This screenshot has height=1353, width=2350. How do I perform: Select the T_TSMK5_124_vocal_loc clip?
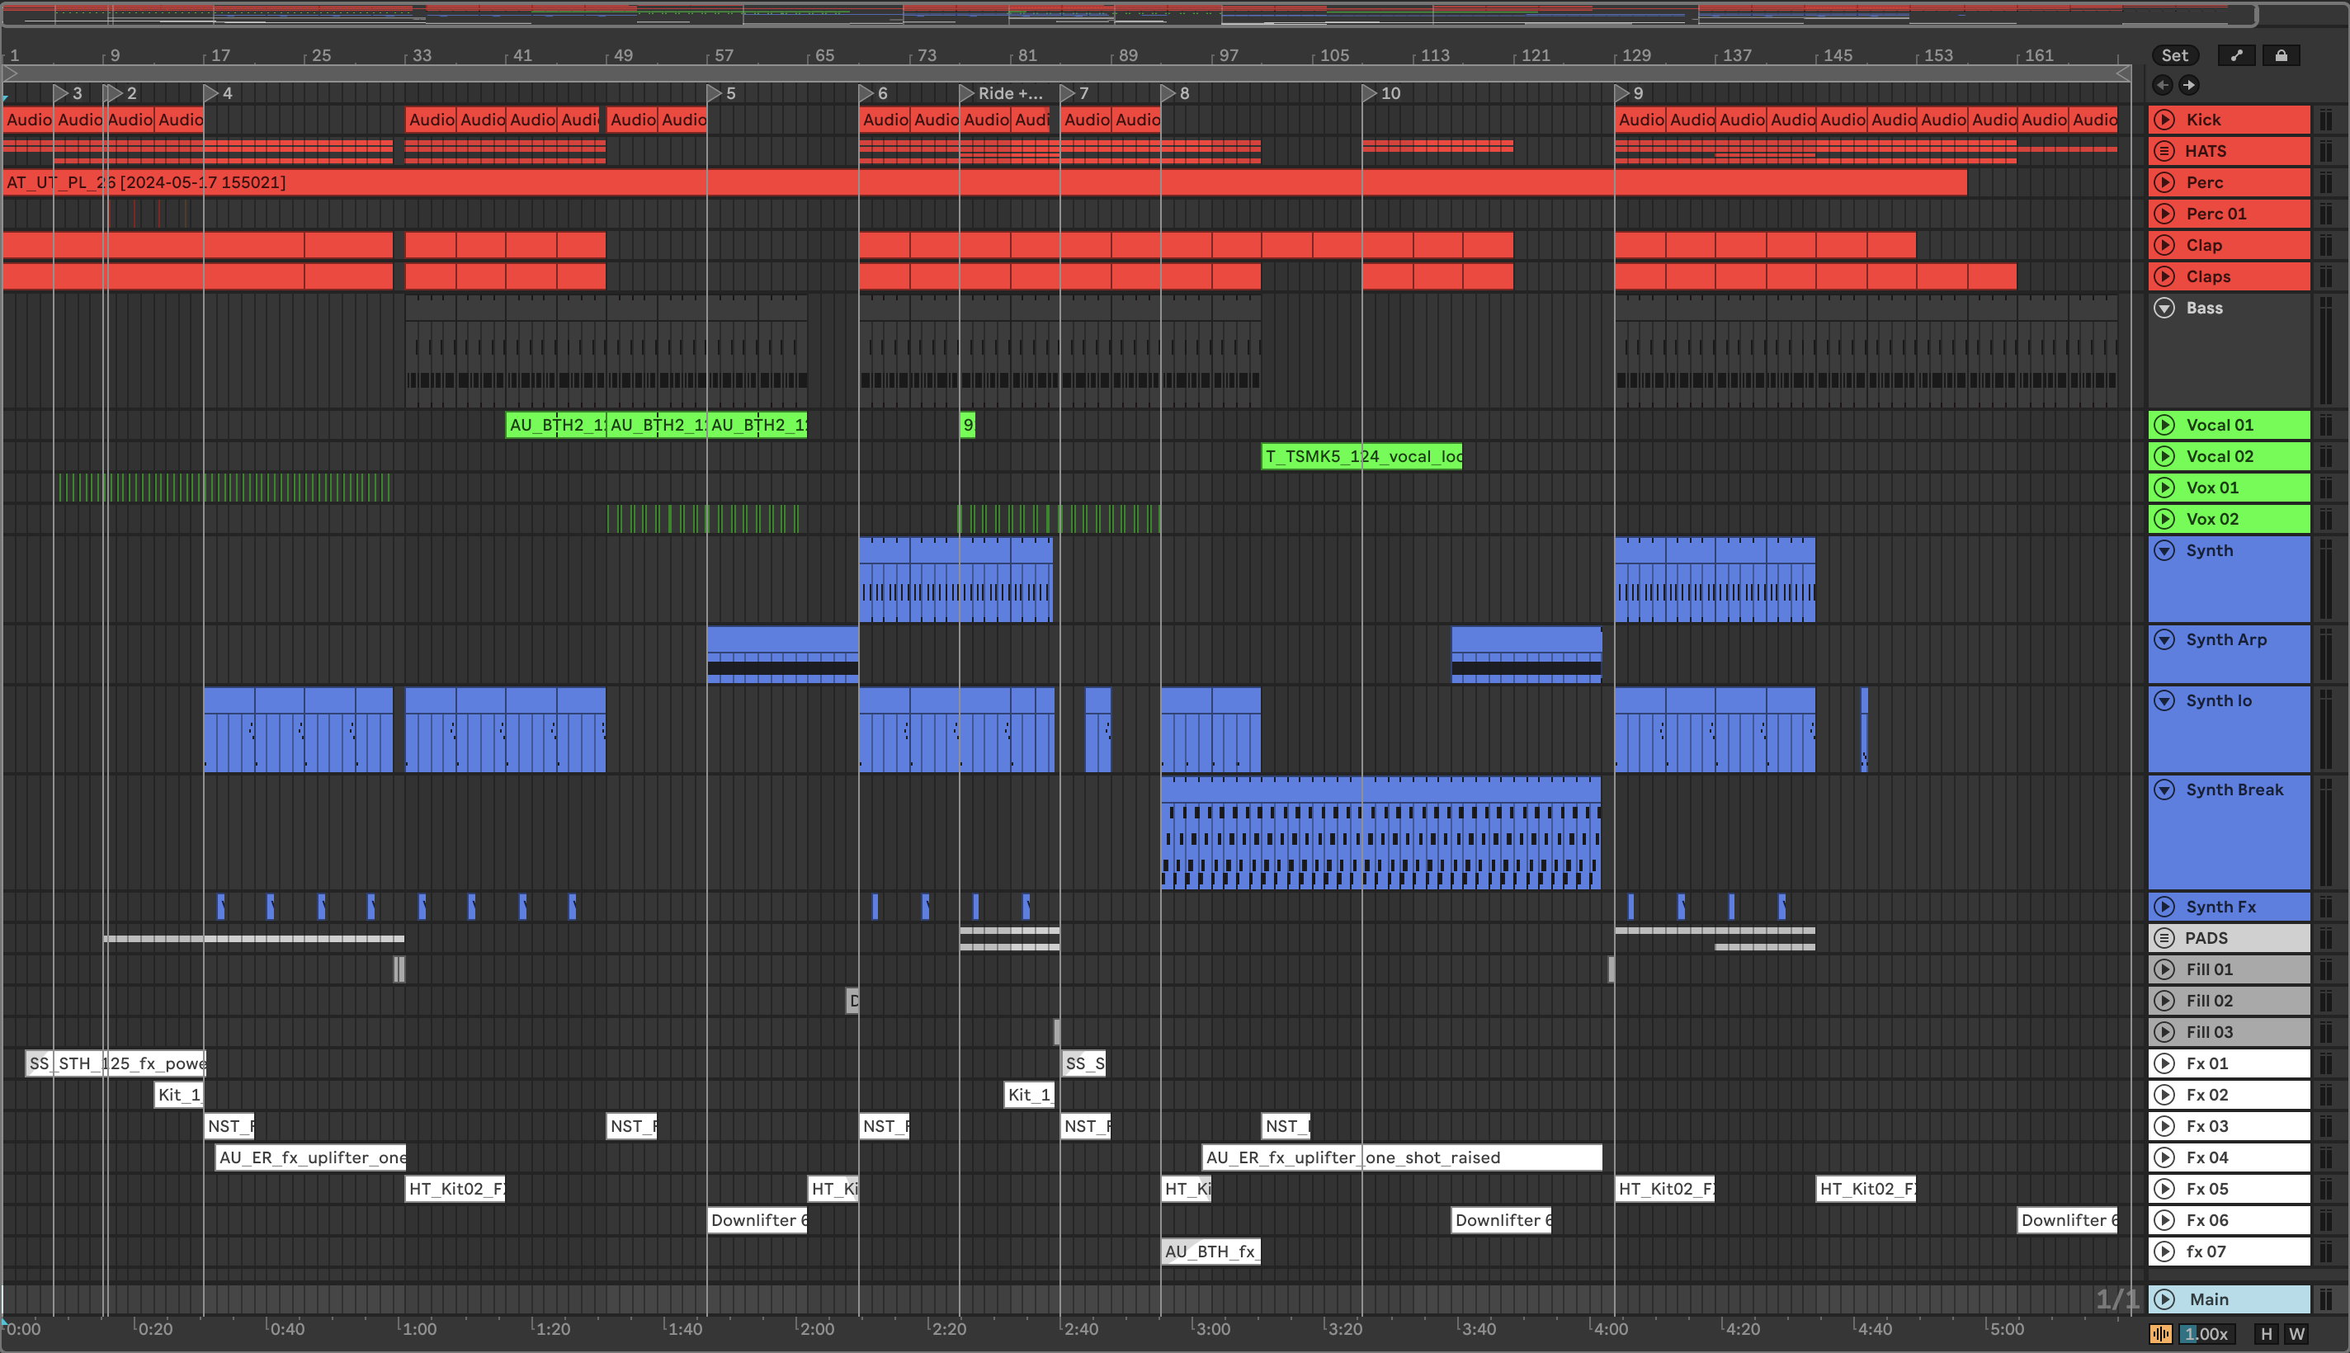pyautogui.click(x=1361, y=456)
